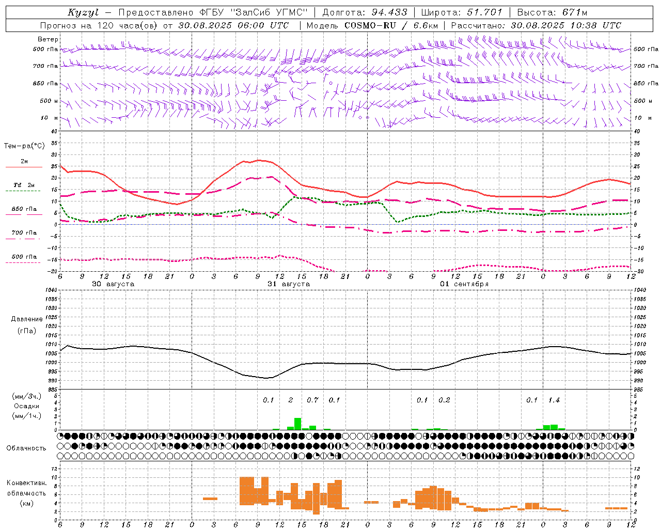Click the "Конвективн." convective cloud label
Viewport: 661px width, 529px height.
pyautogui.click(x=26, y=483)
